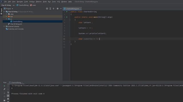Click Collapse All in Project panel

(53, 8)
